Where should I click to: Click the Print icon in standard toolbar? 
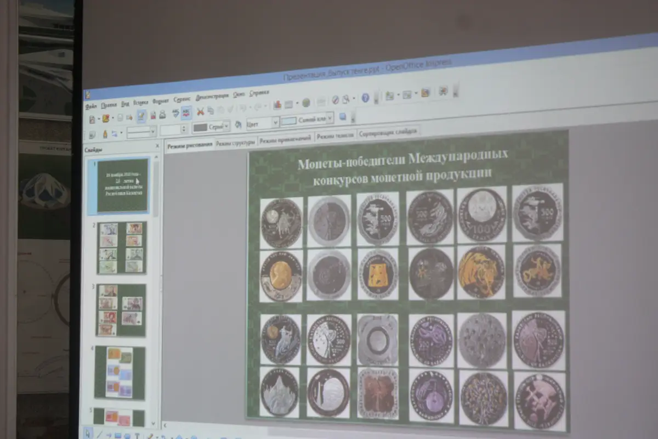[x=162, y=114]
